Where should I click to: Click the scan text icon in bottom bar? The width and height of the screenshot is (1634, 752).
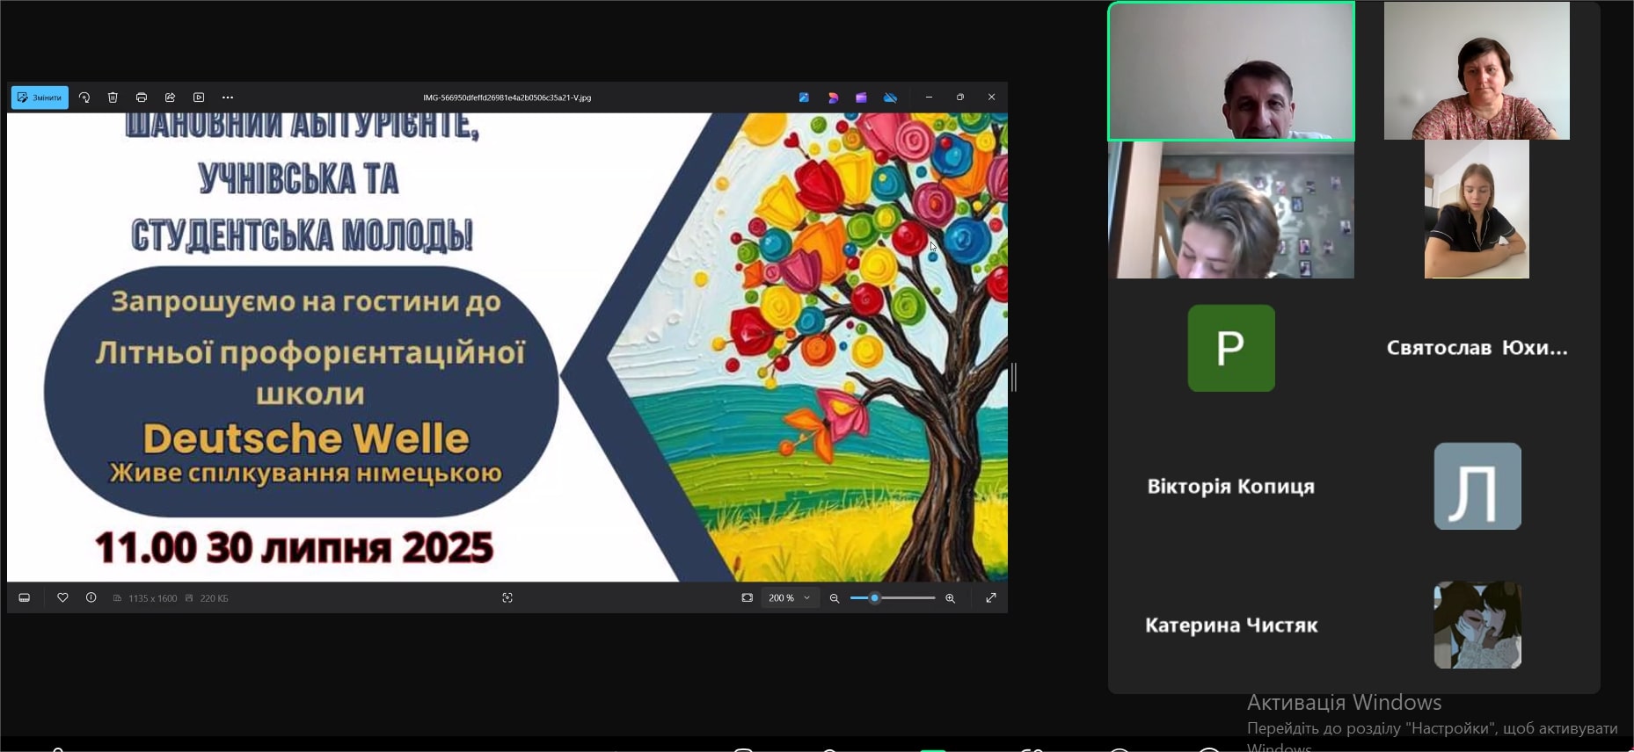(507, 597)
